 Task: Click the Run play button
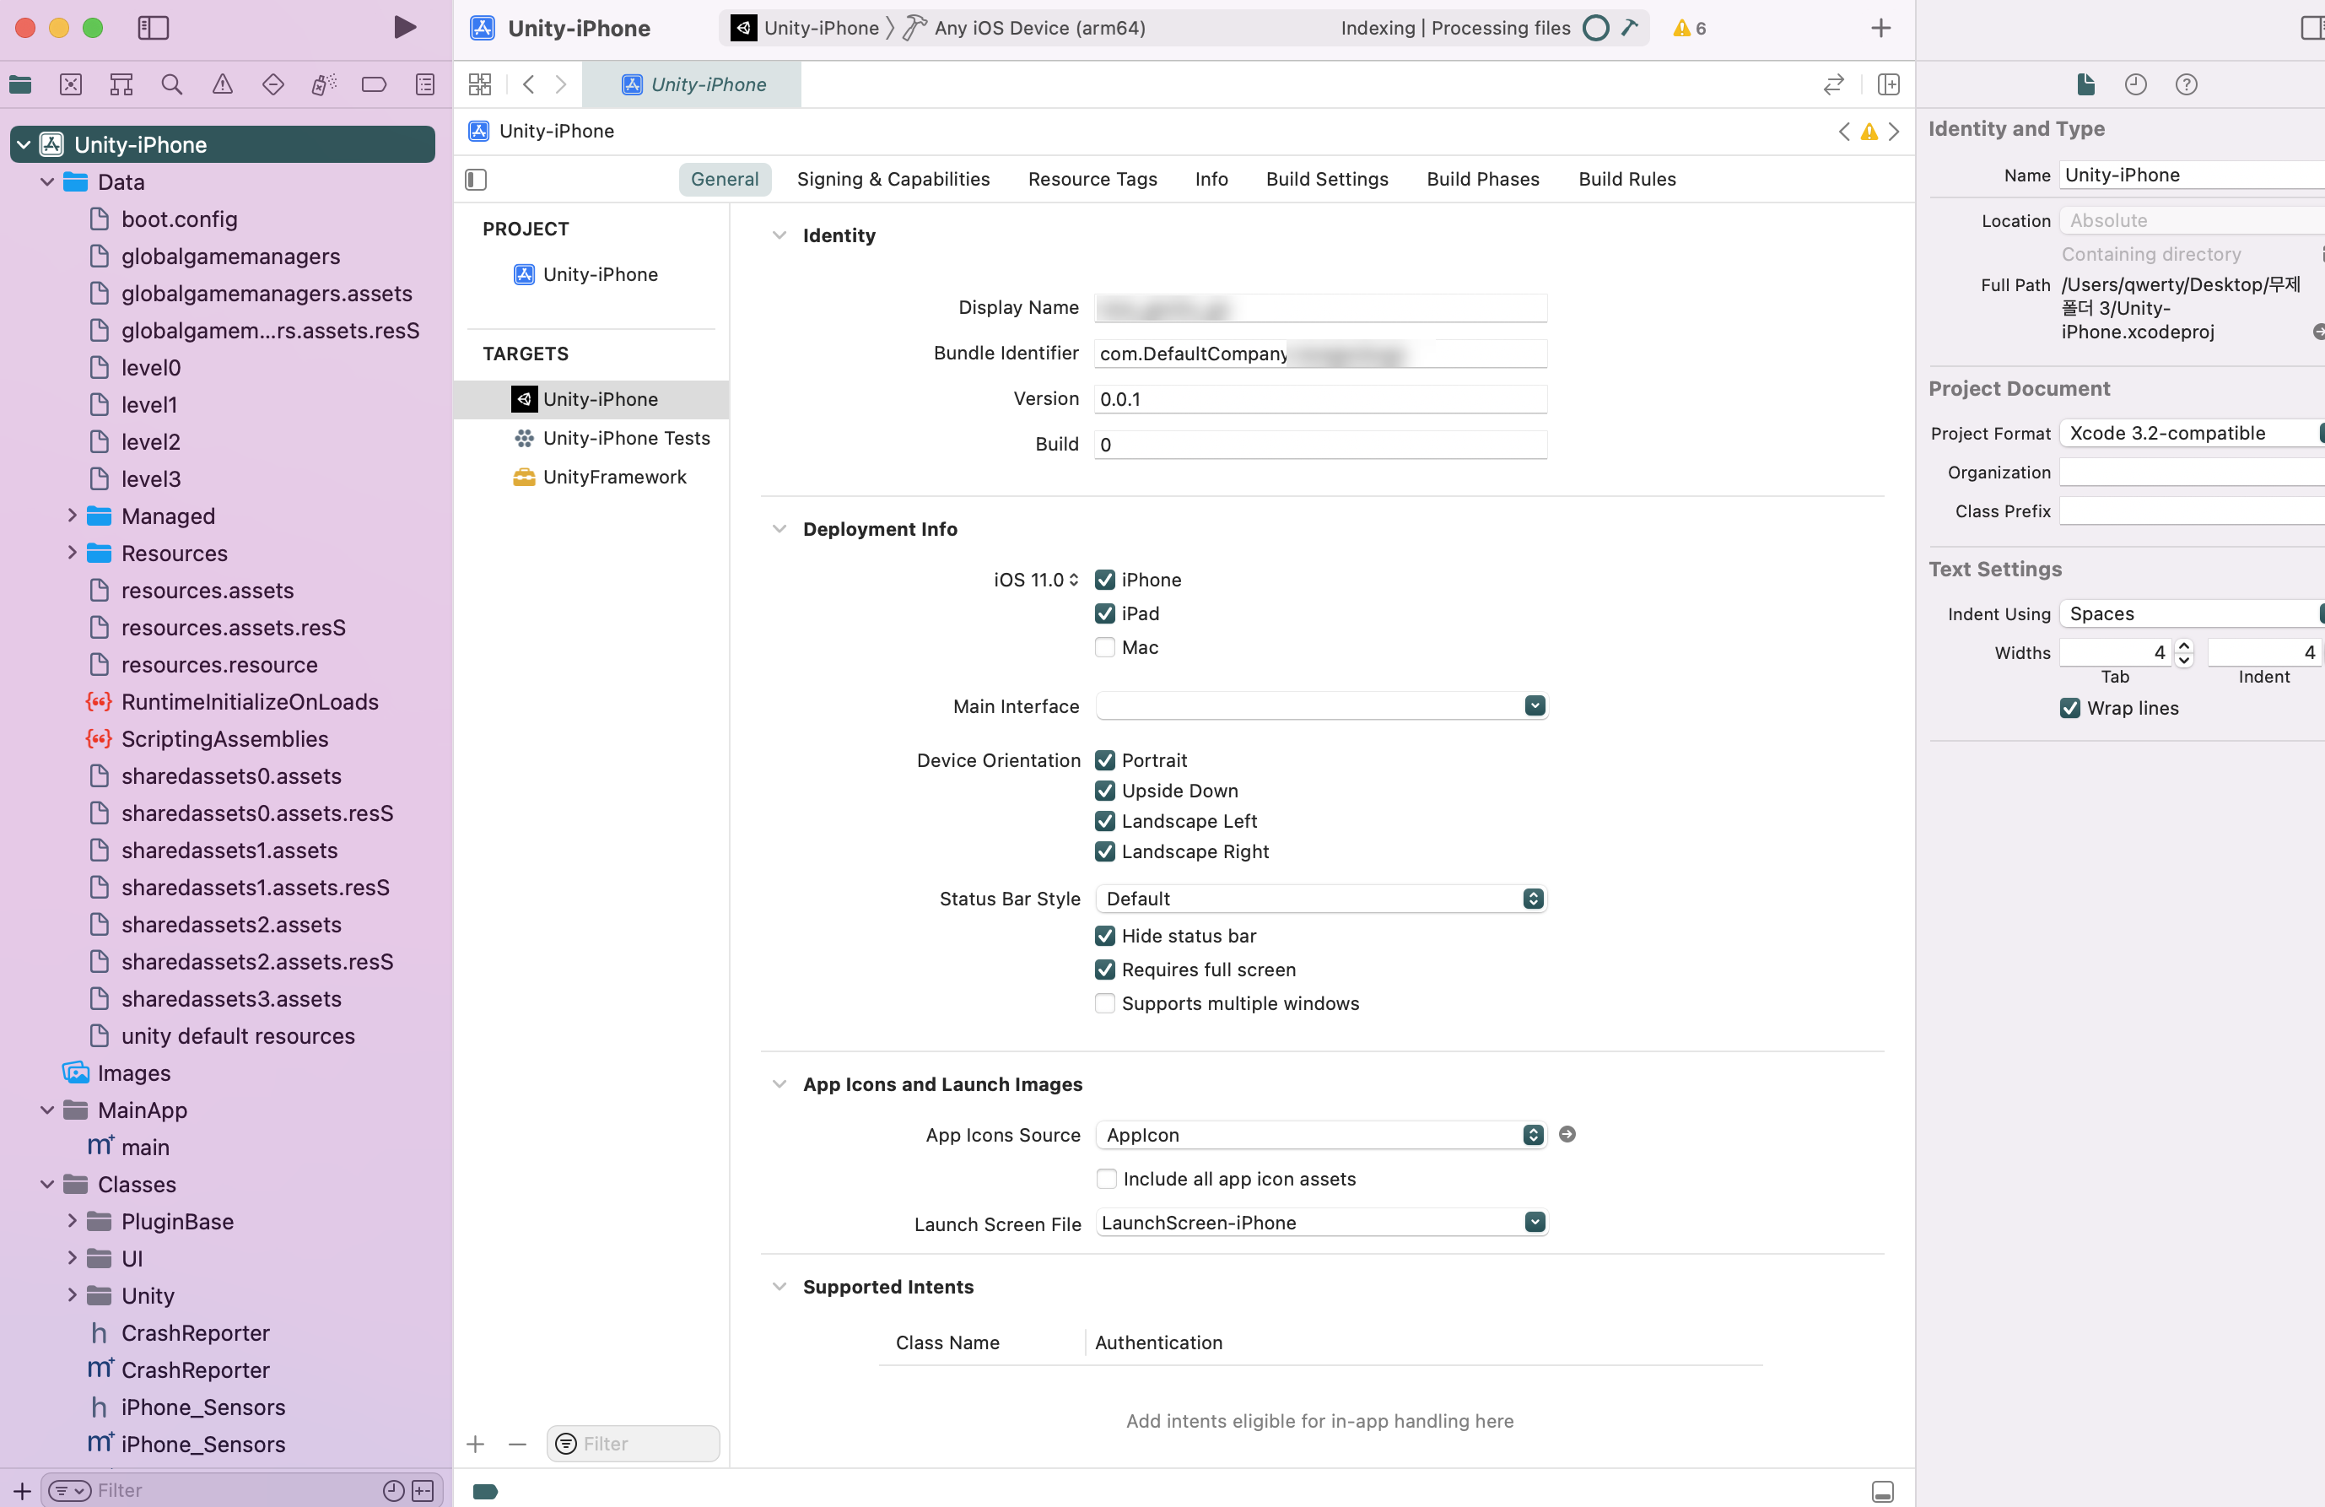(x=404, y=27)
